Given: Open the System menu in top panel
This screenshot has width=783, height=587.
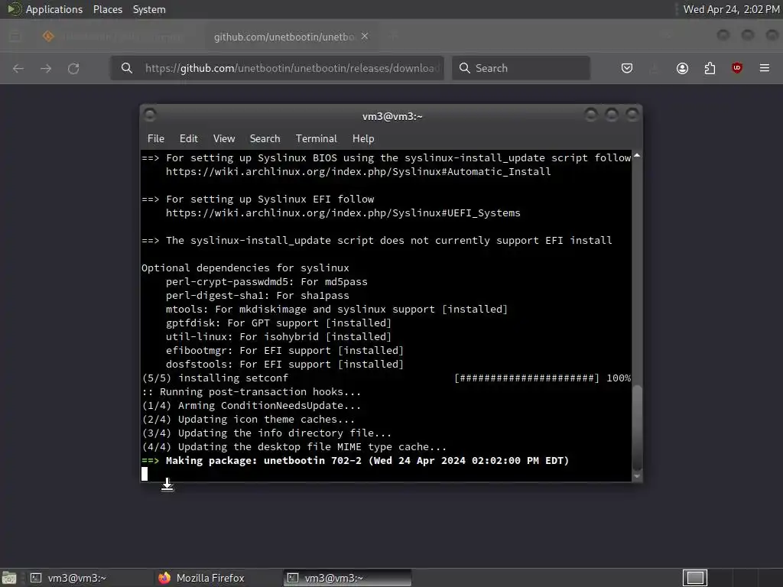Looking at the screenshot, I should click(x=149, y=9).
